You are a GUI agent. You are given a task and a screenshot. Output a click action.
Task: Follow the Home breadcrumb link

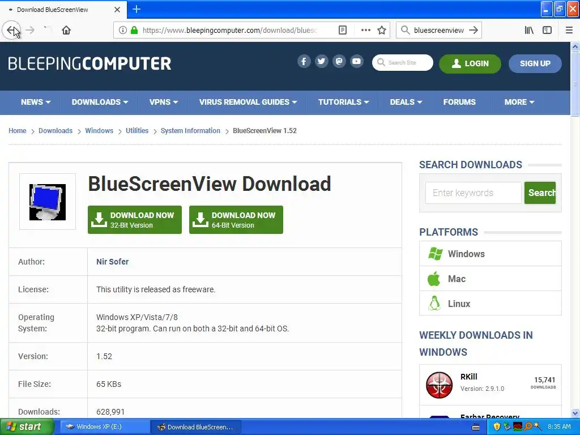18,131
